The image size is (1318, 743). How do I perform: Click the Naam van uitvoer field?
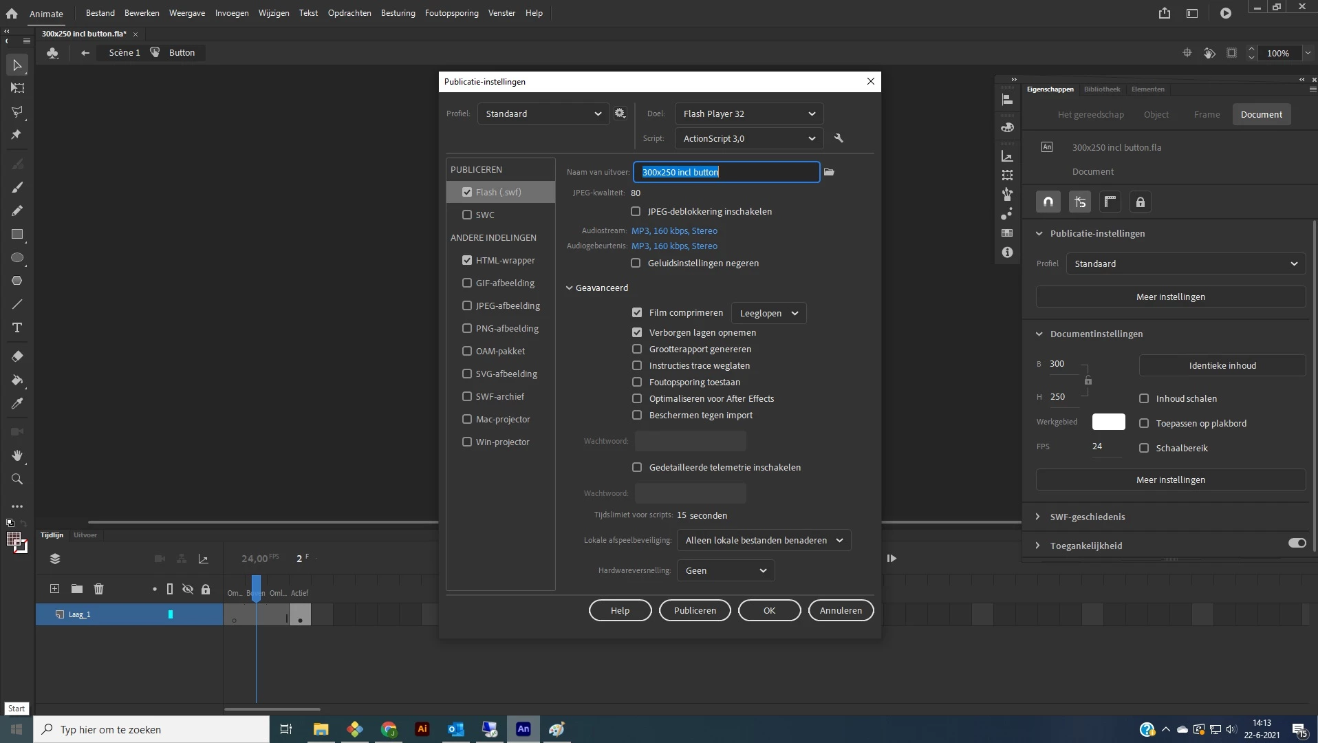(x=726, y=172)
